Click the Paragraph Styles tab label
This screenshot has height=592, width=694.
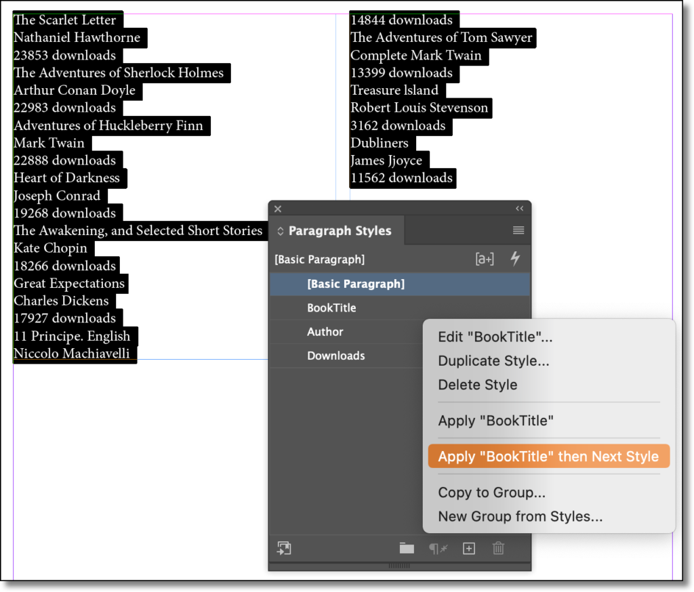[340, 231]
